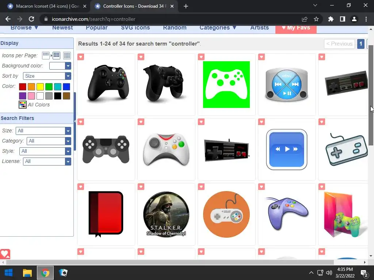Screen dimensions: 374x280
Task: Open the Background color dropdown
Action: [x=60, y=66]
